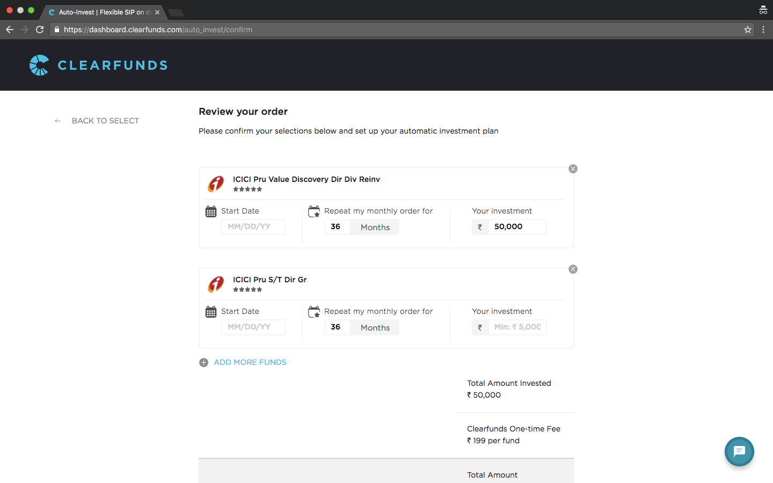Click repeat calendar icon in S/T Dir Gr card
Viewport: 773px width, 483px height.
(x=314, y=312)
